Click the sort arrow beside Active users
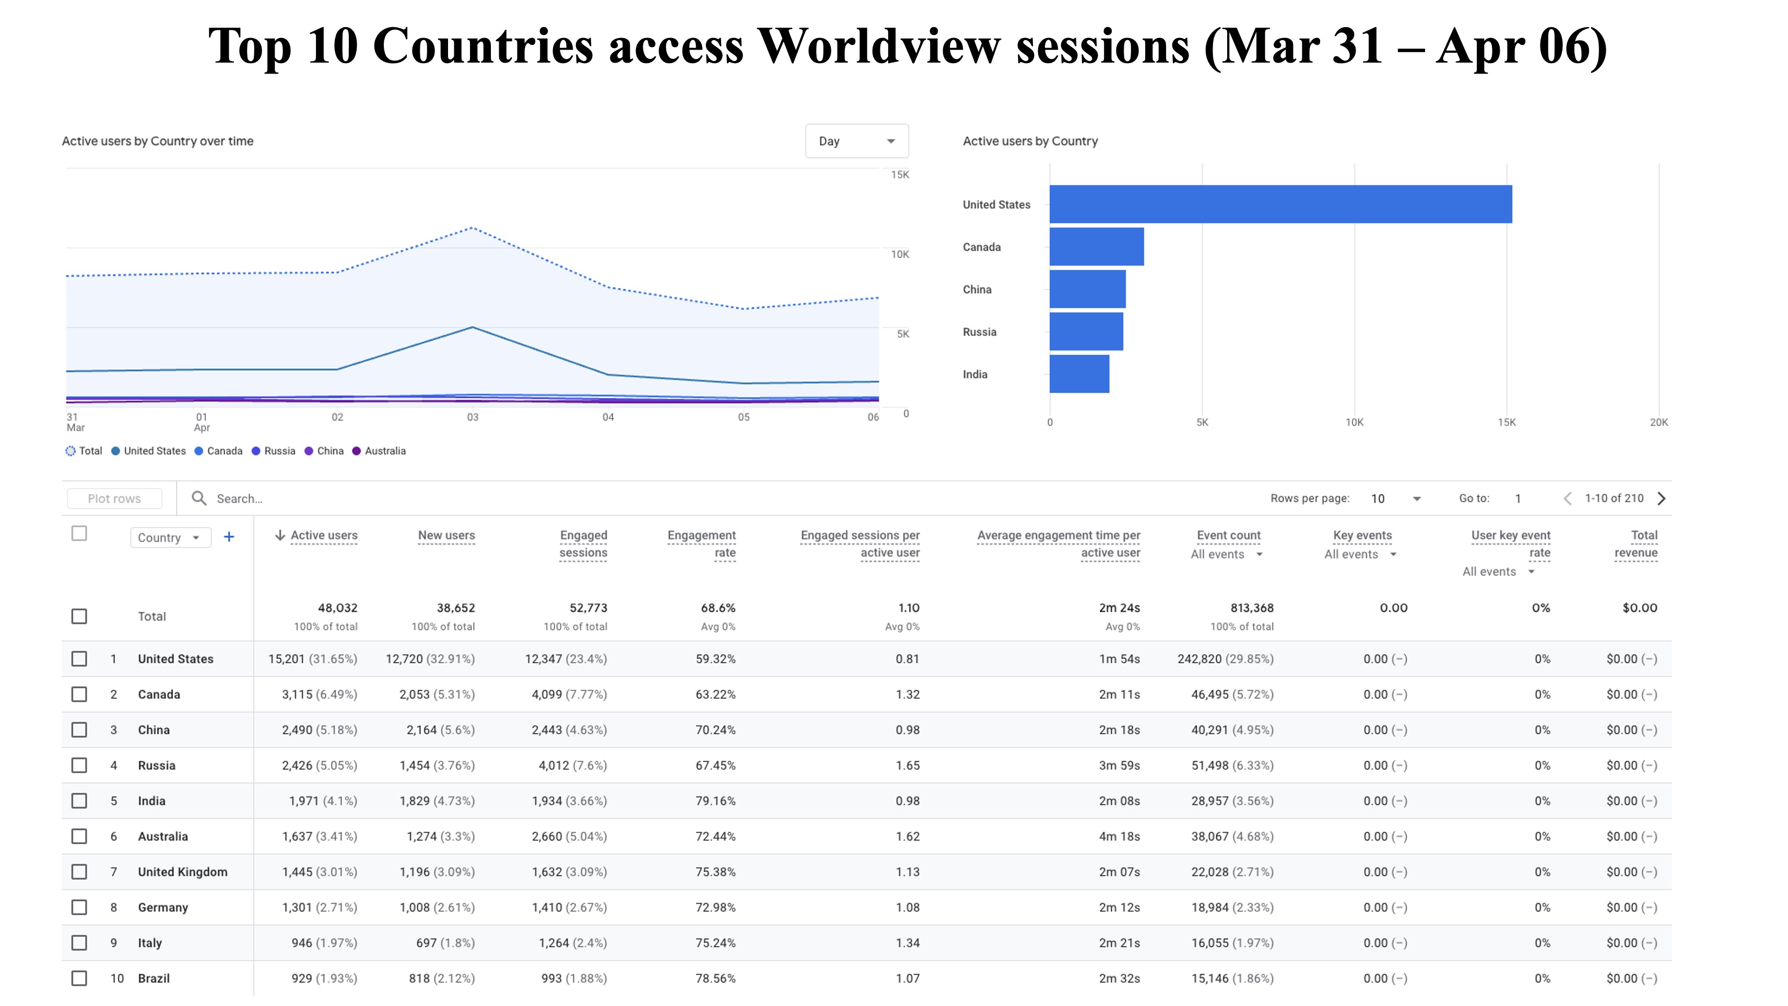1788x1006 pixels. coord(280,535)
